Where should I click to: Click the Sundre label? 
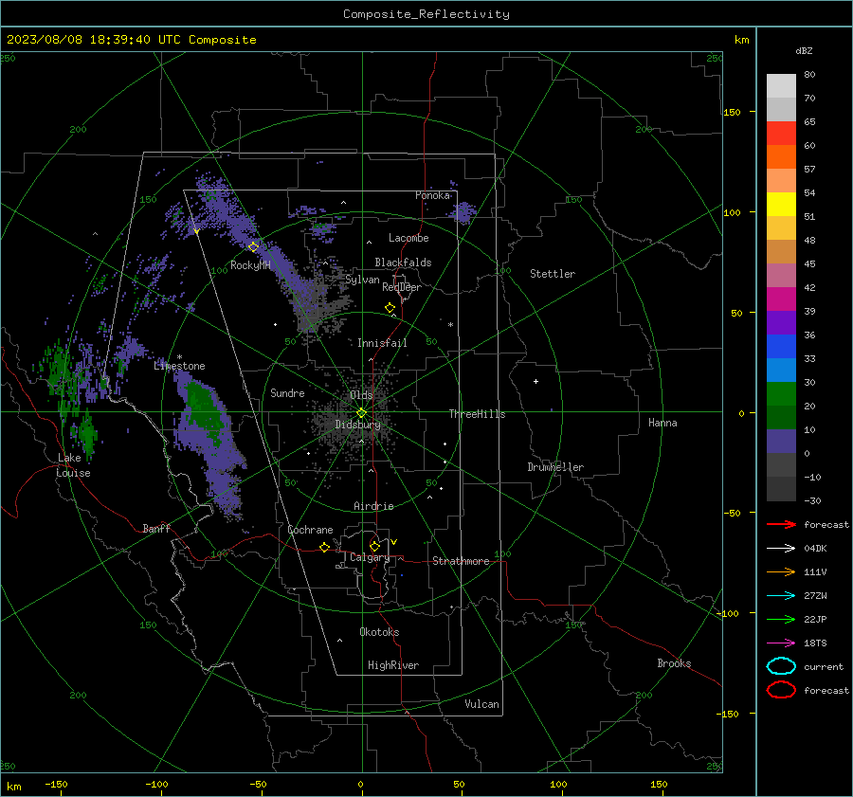(287, 392)
